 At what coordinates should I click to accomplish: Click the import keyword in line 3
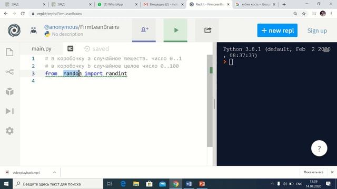[x=94, y=73]
